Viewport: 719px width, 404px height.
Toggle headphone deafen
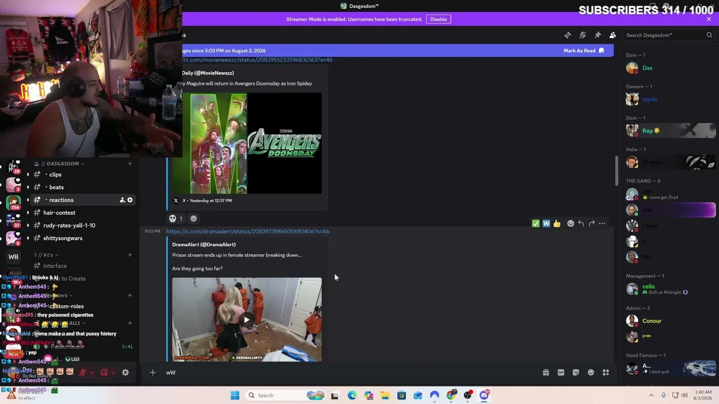(104, 372)
